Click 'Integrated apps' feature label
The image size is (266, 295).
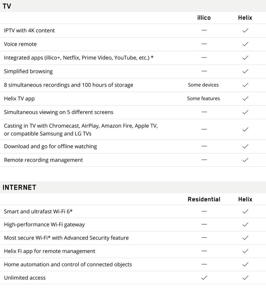point(79,58)
